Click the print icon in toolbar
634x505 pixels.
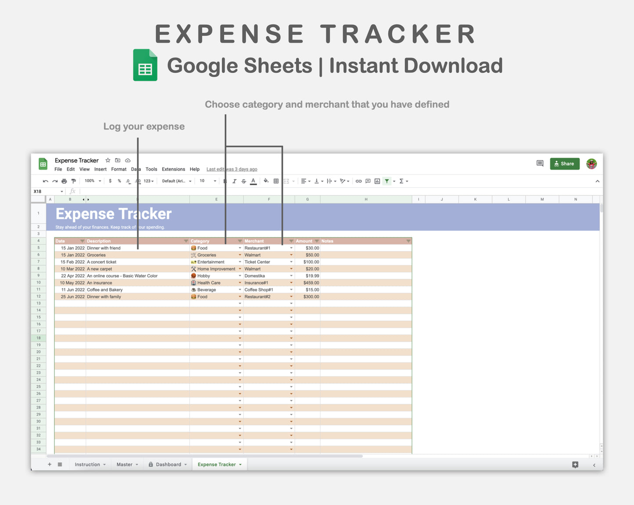[x=64, y=181]
